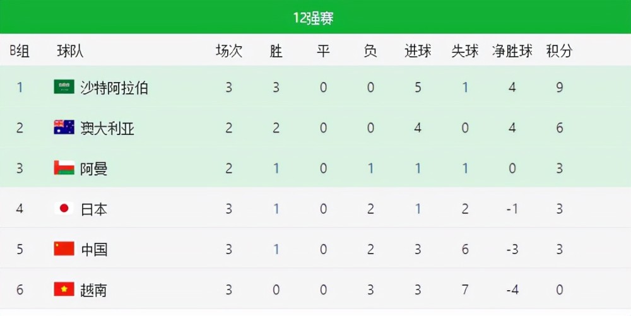The height and width of the screenshot is (316, 631).
Task: Click the China flag icon
Action: (64, 249)
